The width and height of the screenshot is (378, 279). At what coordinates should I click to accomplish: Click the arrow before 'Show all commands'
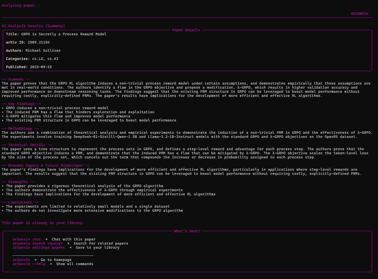(51, 264)
